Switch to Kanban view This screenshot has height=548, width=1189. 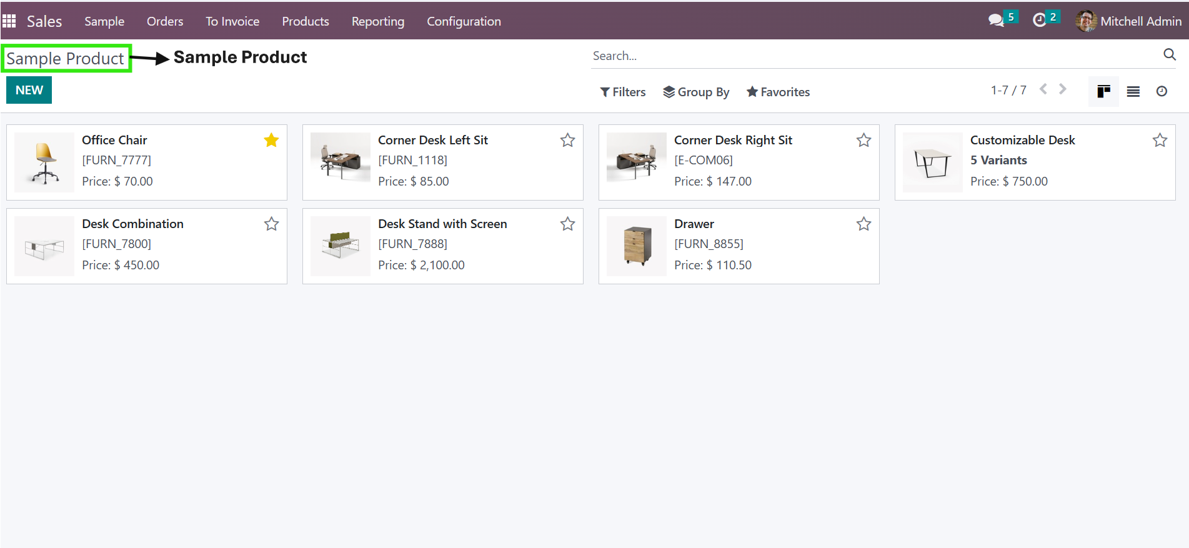tap(1103, 92)
